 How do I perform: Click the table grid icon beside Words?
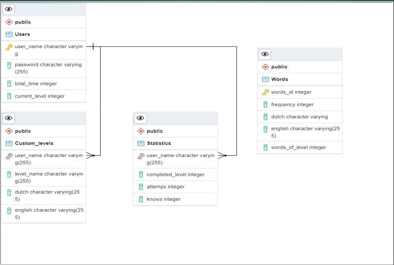pyautogui.click(x=265, y=79)
